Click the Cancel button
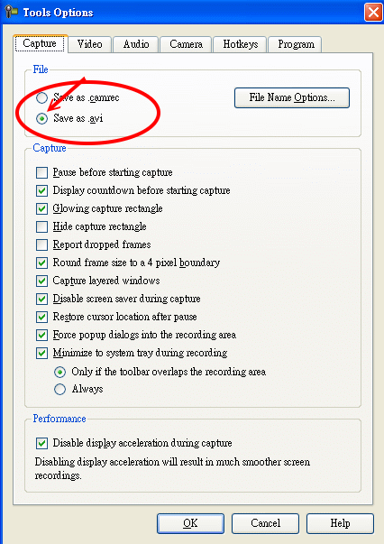Image resolution: width=384 pixels, height=544 pixels. 265,523
